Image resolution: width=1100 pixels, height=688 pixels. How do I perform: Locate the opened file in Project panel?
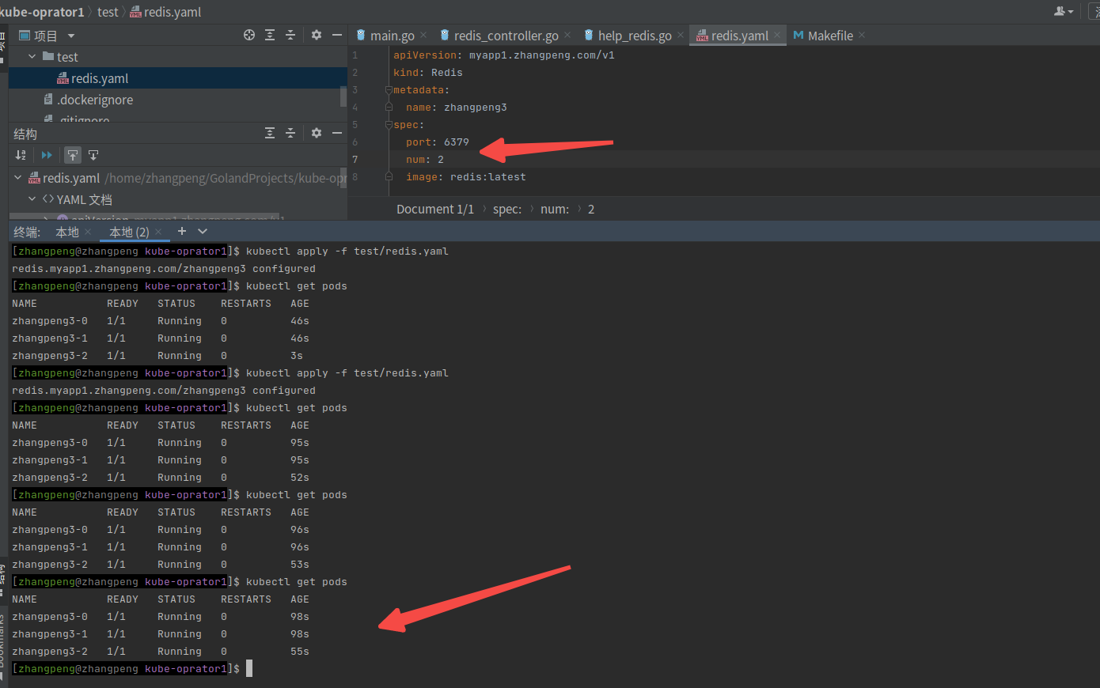tap(249, 35)
